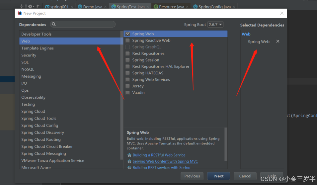
Task: Select the NoSQL category
Action: coord(70,69)
